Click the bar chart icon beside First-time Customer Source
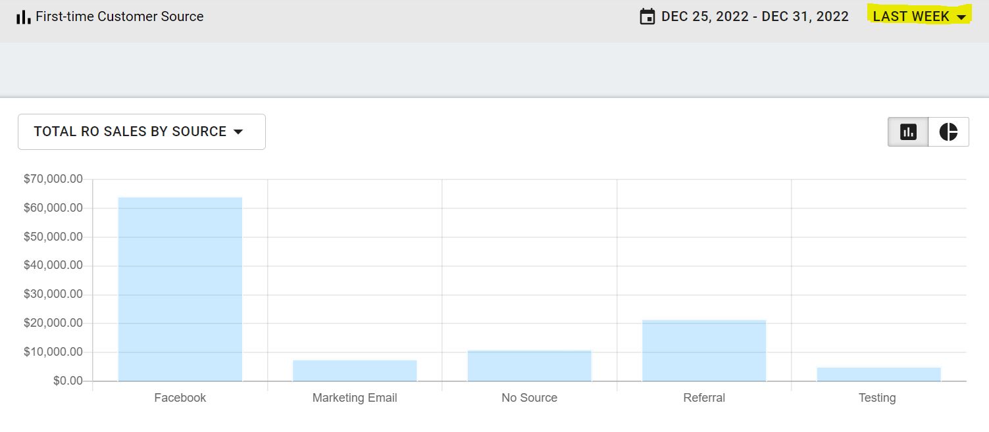Screen dimensions: 989x432 [x=24, y=16]
